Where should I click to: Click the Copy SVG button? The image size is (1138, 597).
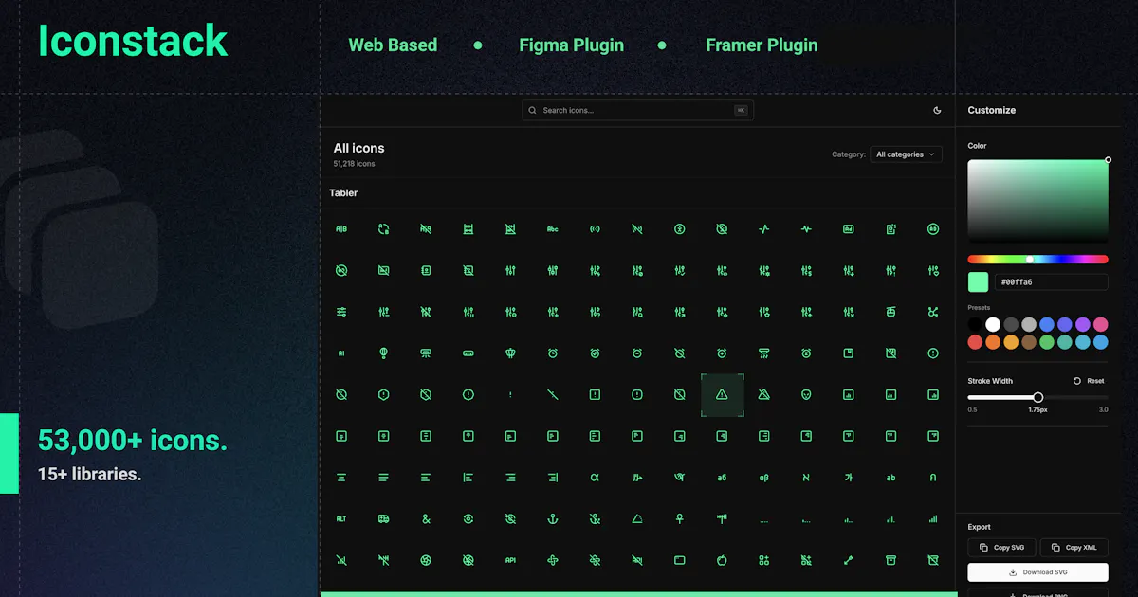click(1002, 548)
